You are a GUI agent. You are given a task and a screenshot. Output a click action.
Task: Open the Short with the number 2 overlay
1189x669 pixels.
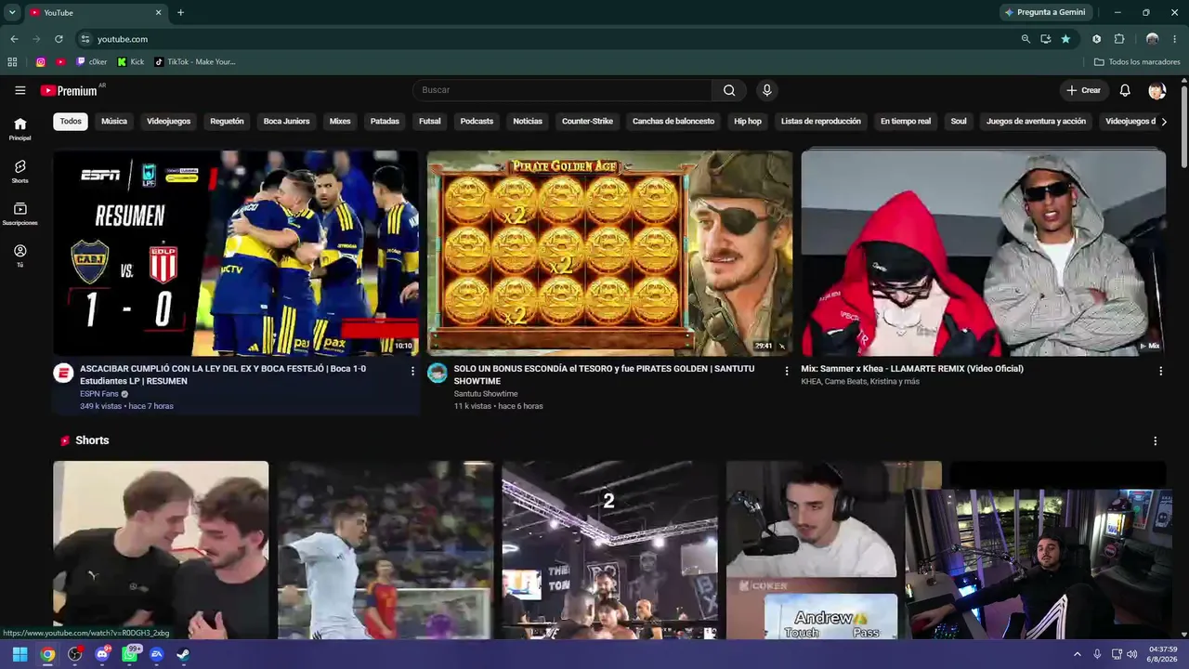click(609, 550)
